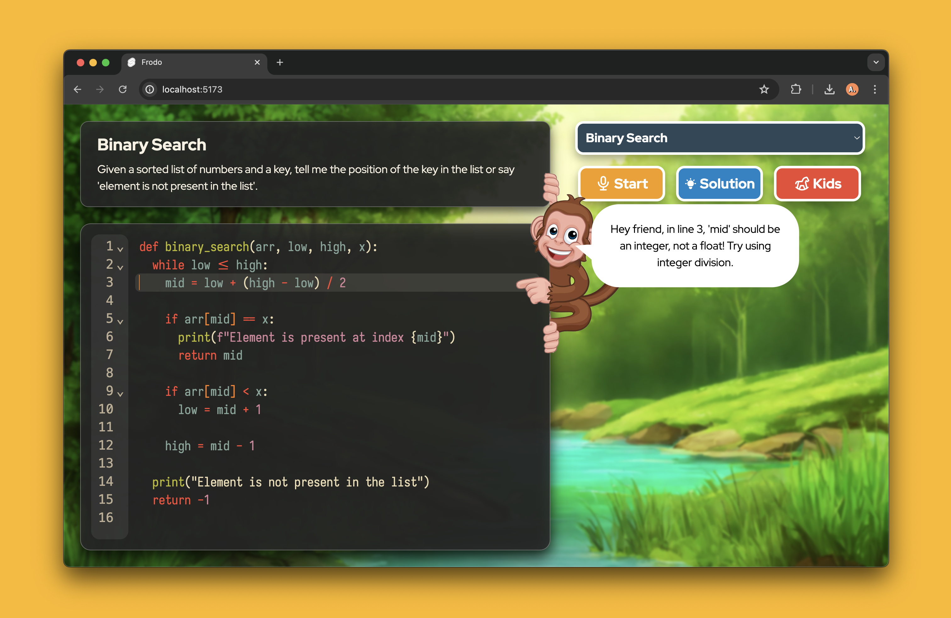Collapse the code fold at line 1
Viewport: 951px width, 618px height.
(x=120, y=250)
